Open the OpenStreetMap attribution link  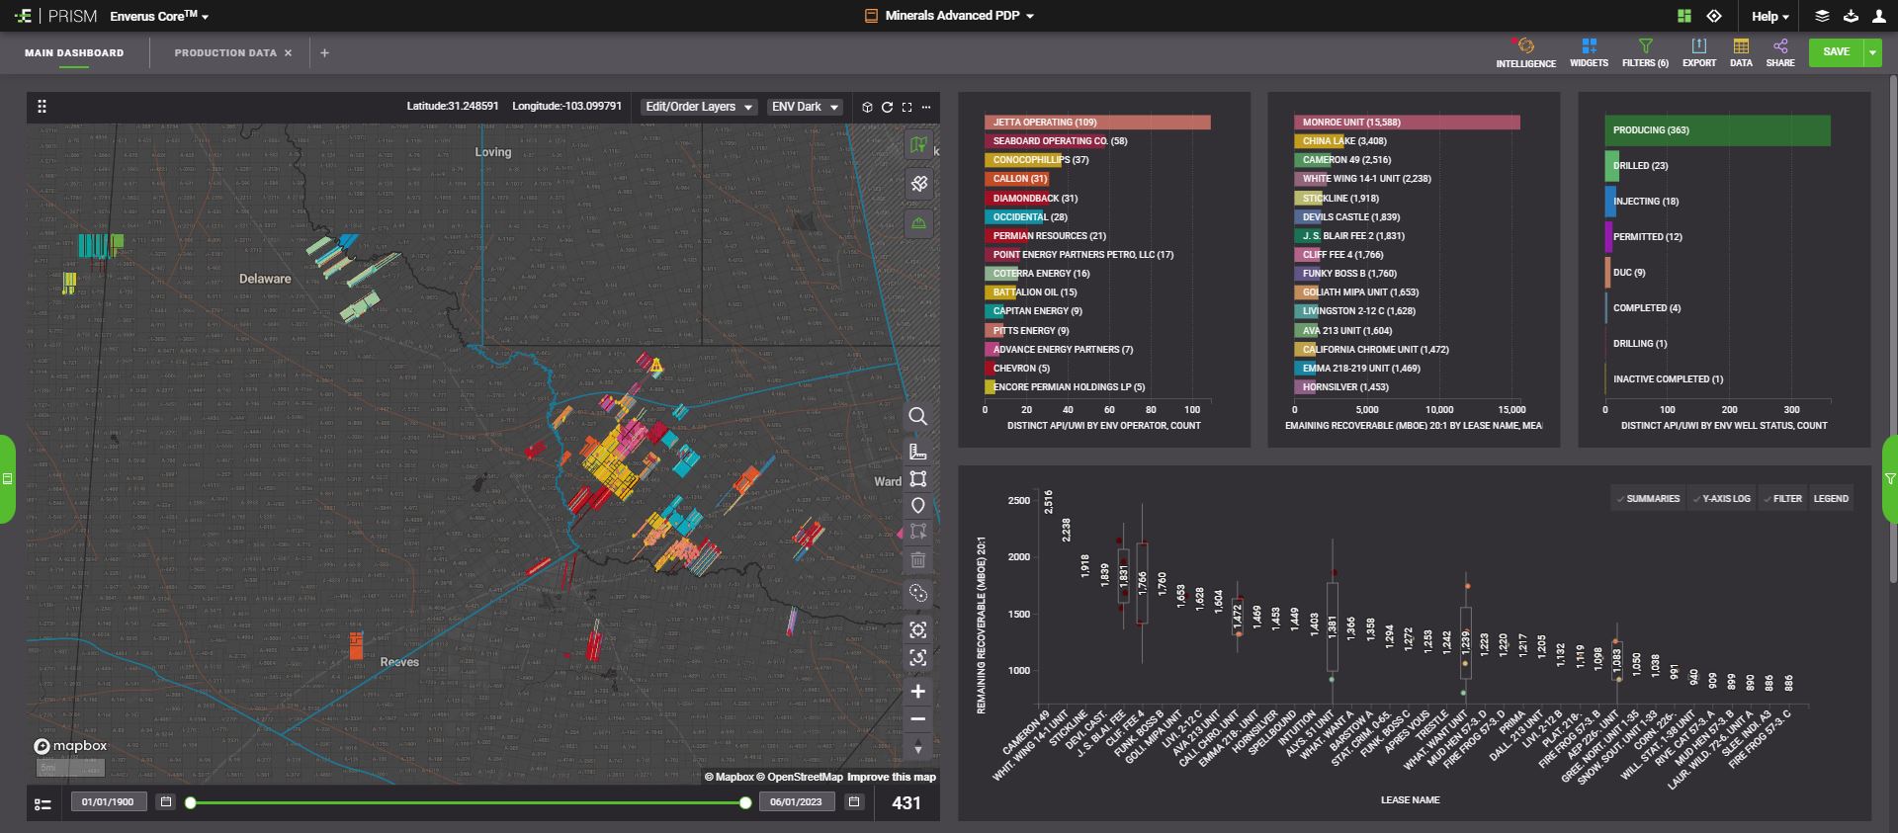[x=800, y=777]
